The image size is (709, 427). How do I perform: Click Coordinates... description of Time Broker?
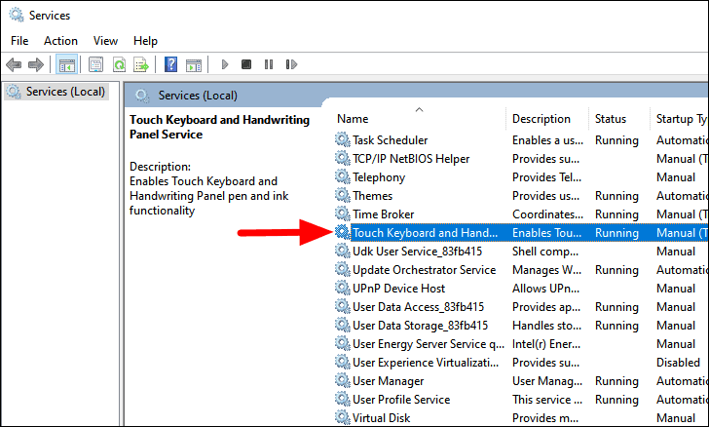[547, 214]
